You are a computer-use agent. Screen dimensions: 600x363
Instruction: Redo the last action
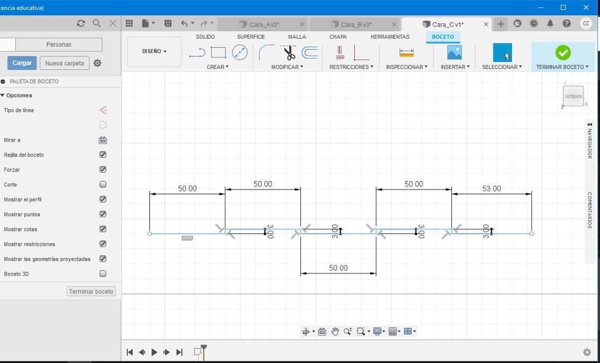coord(204,24)
